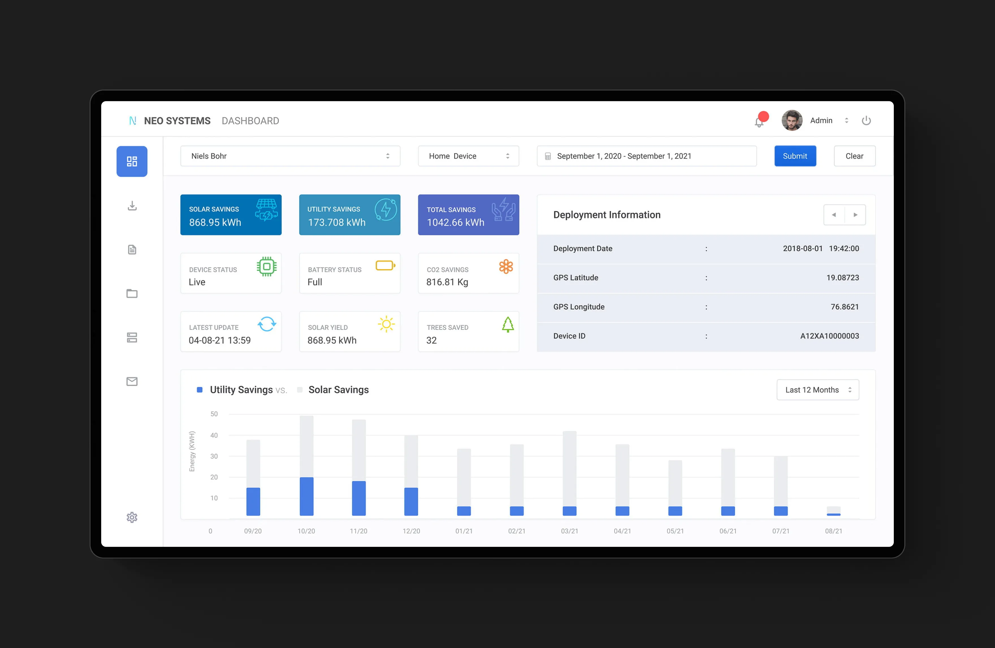This screenshot has width=995, height=648.
Task: Open the server racks icon in sidebar
Action: click(132, 337)
